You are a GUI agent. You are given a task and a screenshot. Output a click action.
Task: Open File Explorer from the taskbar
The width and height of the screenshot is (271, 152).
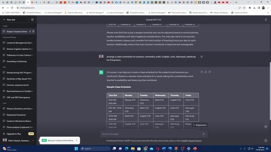click(x=133, y=149)
